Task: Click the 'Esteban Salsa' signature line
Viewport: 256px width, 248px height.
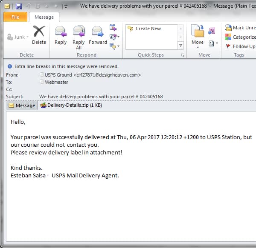Action: point(65,175)
